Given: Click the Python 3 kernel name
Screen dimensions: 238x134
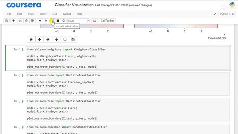Looking at the screenshot, I should click(x=225, y=14).
